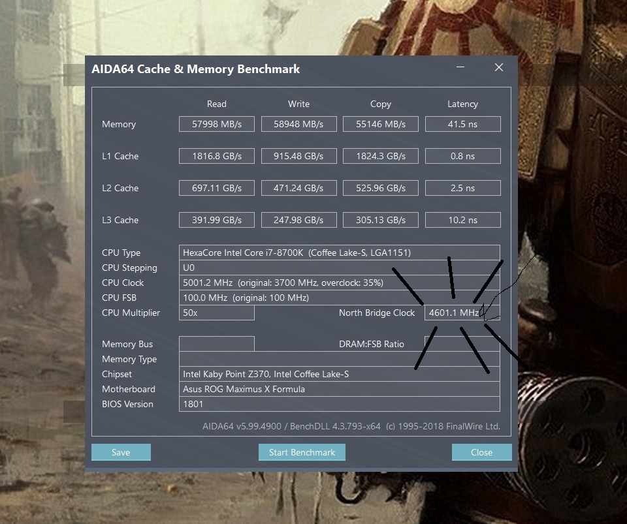Click the CPU Stepping label
The image size is (627, 524).
click(129, 268)
